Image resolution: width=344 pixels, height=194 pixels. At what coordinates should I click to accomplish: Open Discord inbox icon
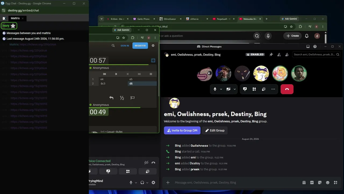308,47
